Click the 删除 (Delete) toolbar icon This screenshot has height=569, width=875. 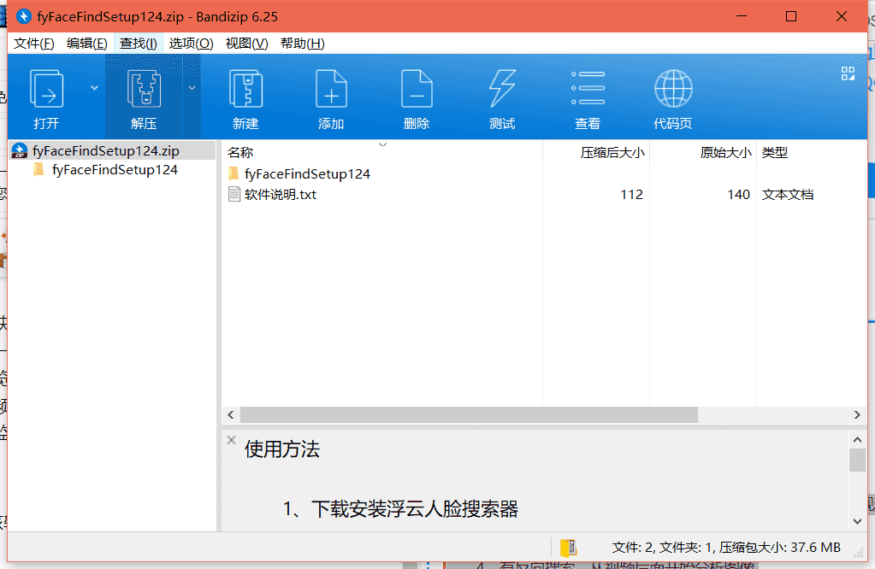point(417,89)
